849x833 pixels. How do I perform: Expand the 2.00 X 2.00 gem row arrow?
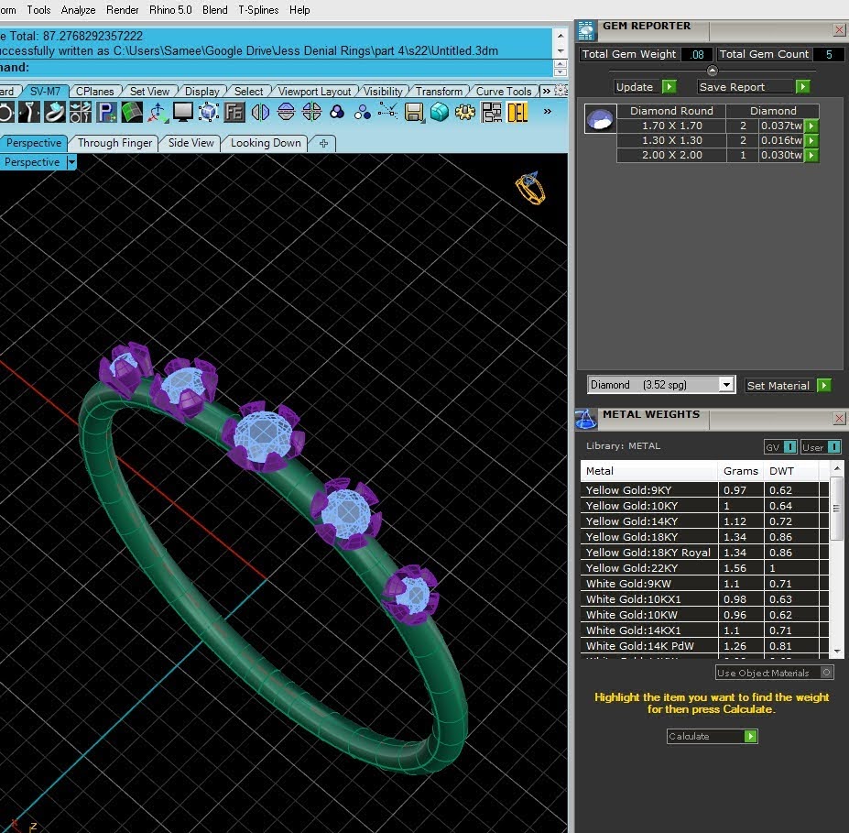(x=811, y=155)
